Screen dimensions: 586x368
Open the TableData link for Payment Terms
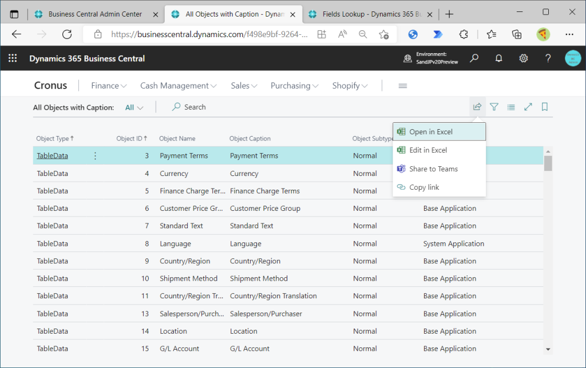(52, 155)
